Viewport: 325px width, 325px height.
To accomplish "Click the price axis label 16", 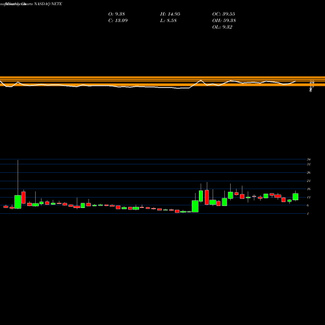I will coord(309,189).
